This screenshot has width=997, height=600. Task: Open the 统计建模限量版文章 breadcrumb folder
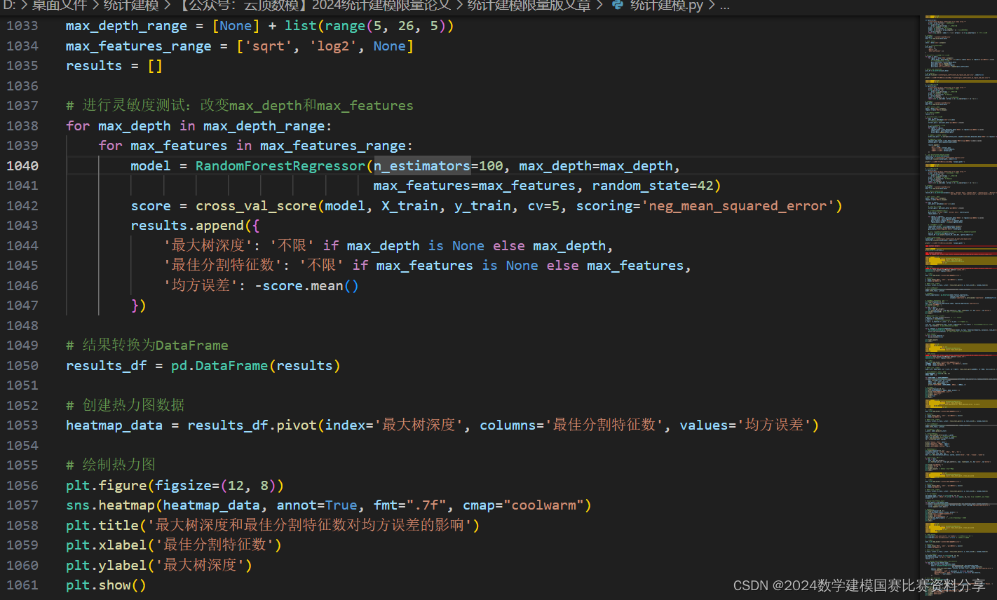click(529, 6)
